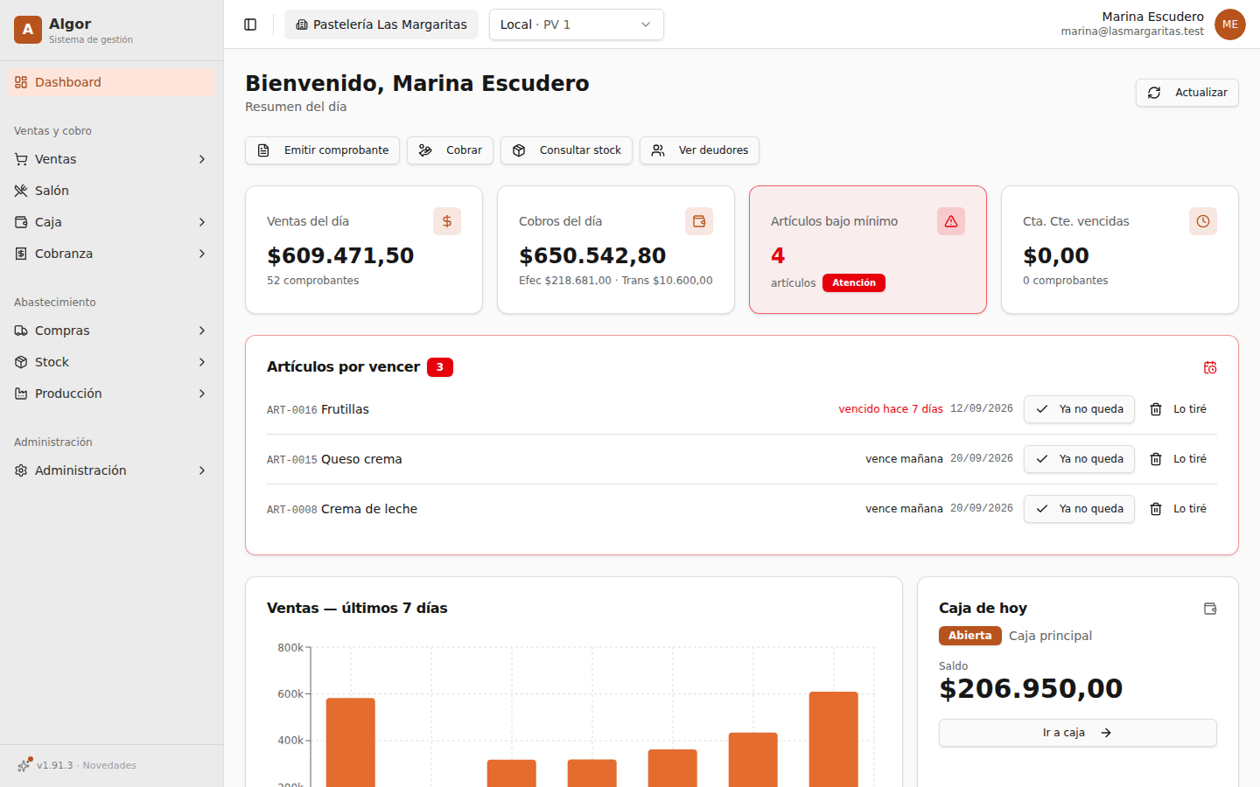
Task: Refresh with the Actualizar button
Action: 1187,93
